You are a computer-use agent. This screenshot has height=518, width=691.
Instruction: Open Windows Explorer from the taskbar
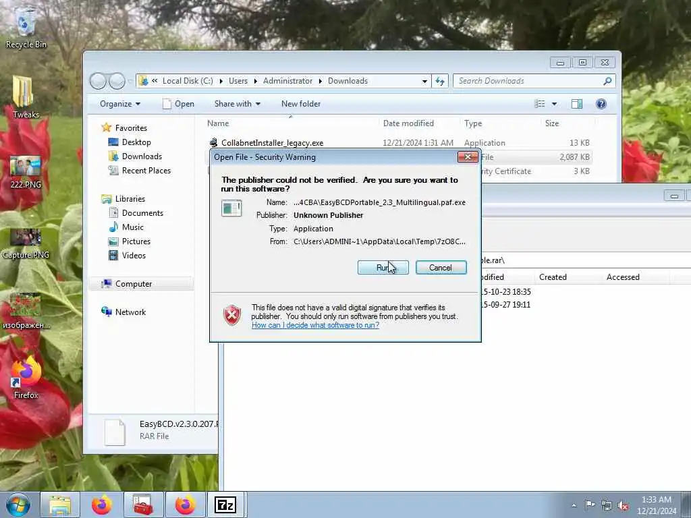[x=60, y=505]
